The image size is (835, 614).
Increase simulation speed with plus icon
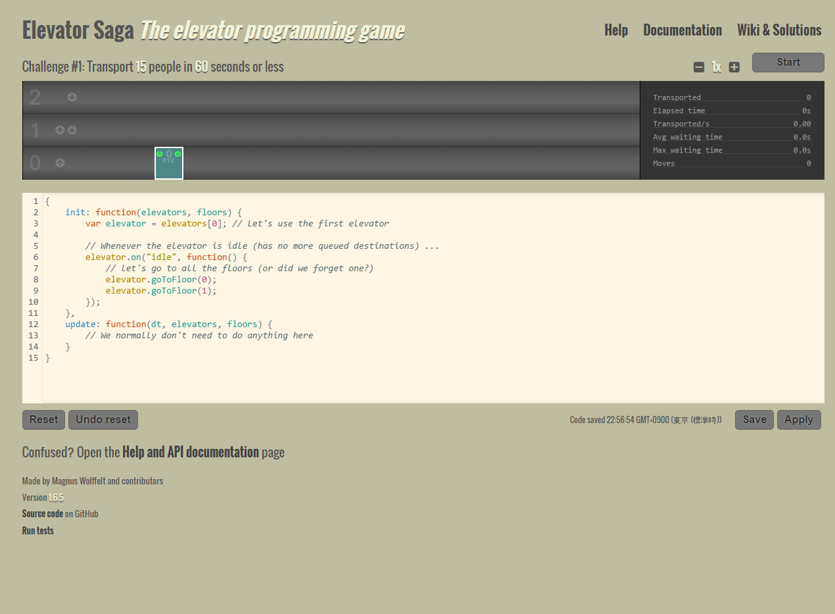[734, 67]
